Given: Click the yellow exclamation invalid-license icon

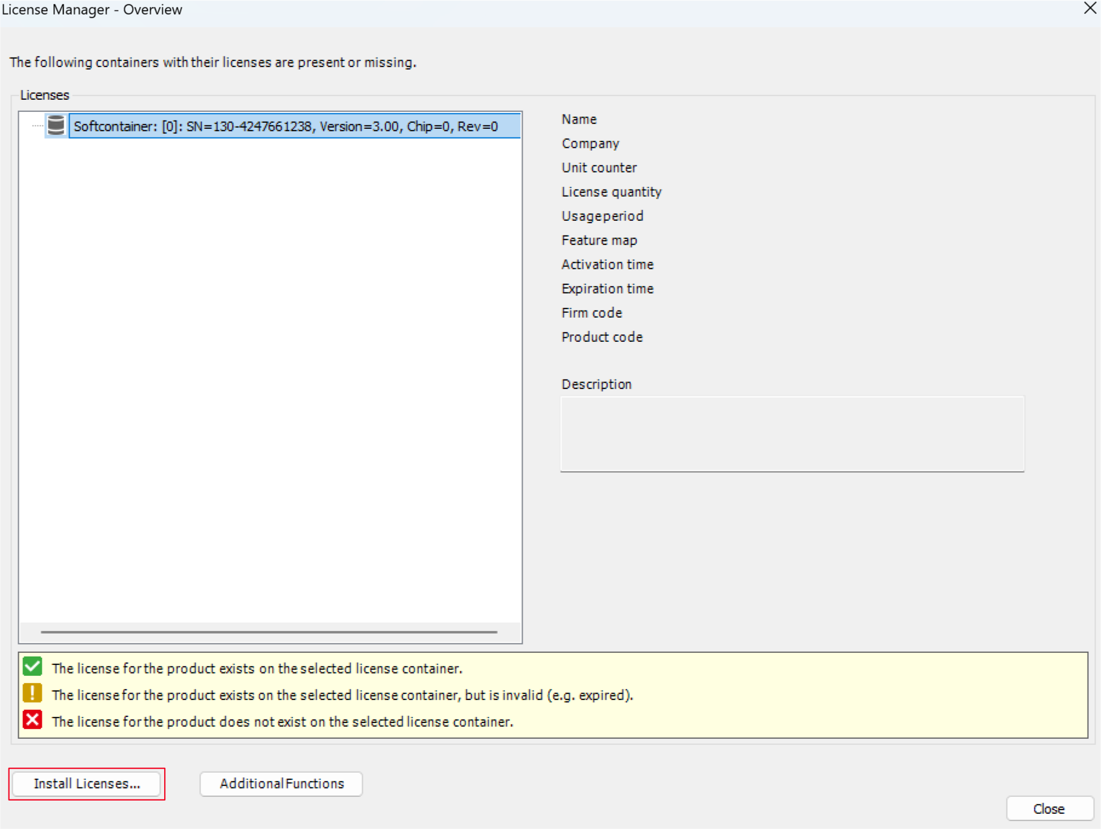Looking at the screenshot, I should pyautogui.click(x=32, y=693).
